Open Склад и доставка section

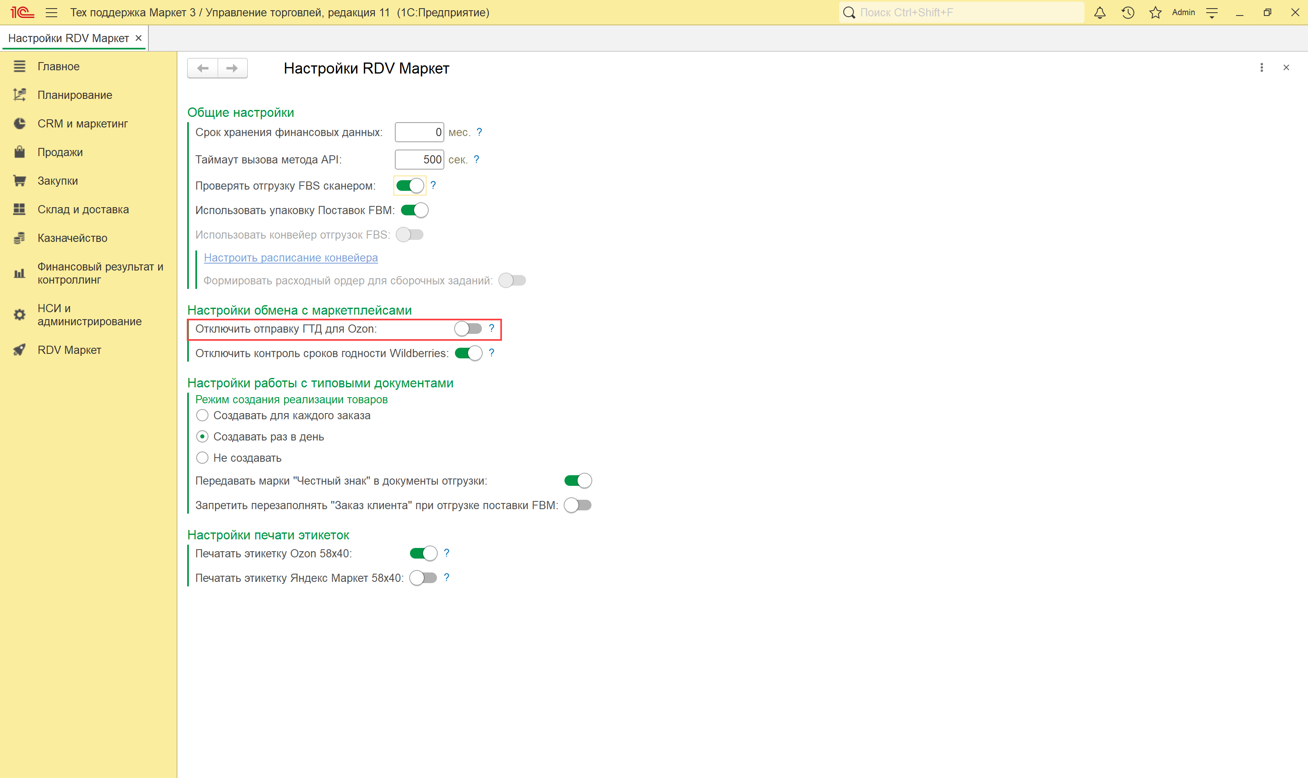83,209
